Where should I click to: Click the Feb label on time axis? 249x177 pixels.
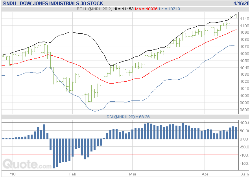point(73,174)
